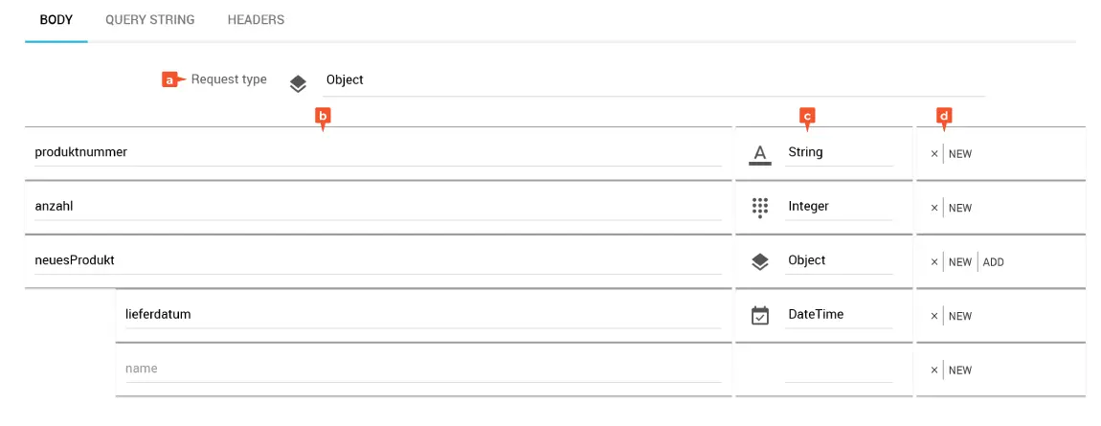Click the Request type layers icon

pos(298,83)
